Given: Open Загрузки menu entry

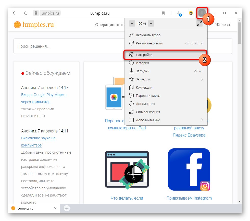Looking at the screenshot, I should (x=166, y=71).
